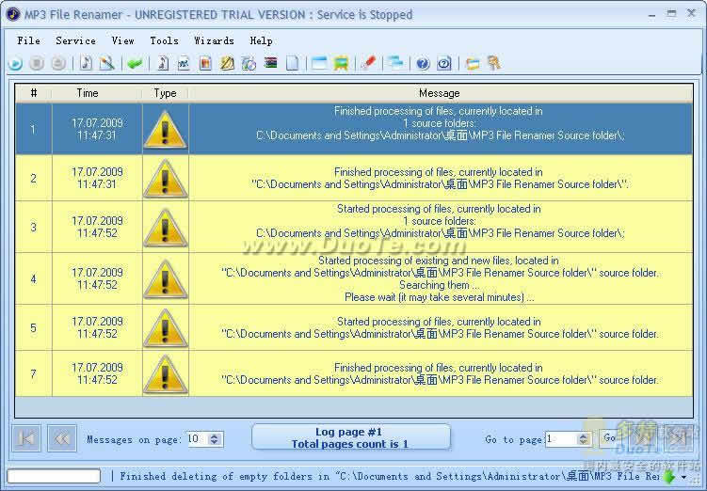Click the third grey round toolbar icon
This screenshot has height=491, width=707.
click(58, 64)
